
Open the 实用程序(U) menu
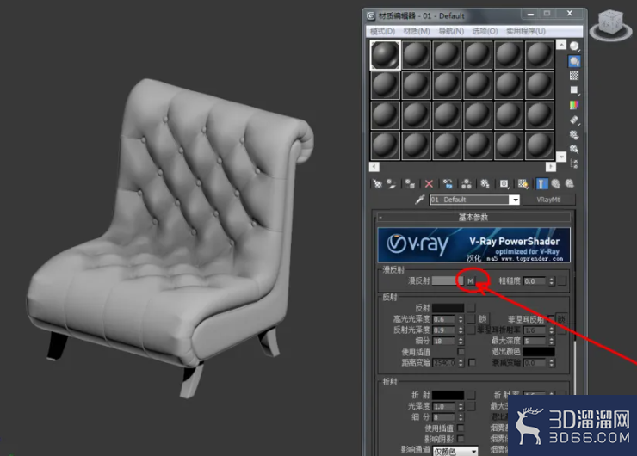tap(526, 31)
